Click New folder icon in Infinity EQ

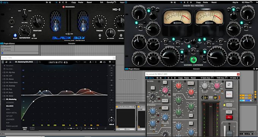pyautogui.click(x=5, y=69)
